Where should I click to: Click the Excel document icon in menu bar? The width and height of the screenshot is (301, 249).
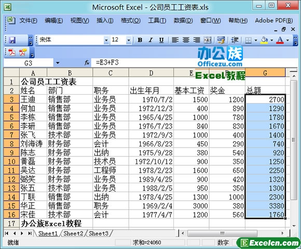[x=11, y=20]
